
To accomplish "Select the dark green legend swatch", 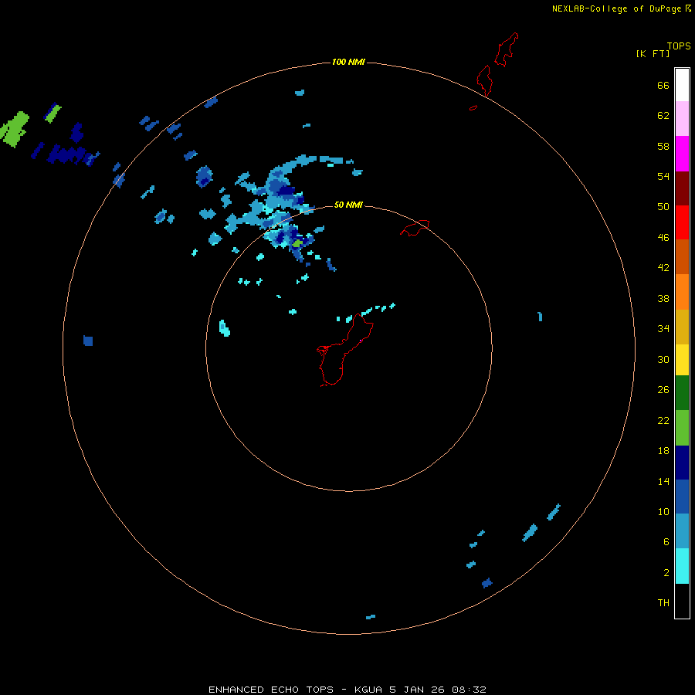I will 682,393.
